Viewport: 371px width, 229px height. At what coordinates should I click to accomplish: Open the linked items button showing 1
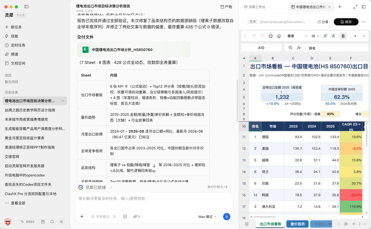pos(137,216)
